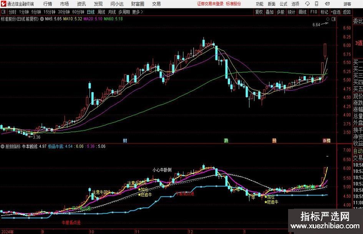Open the 选项 menu

295,4
